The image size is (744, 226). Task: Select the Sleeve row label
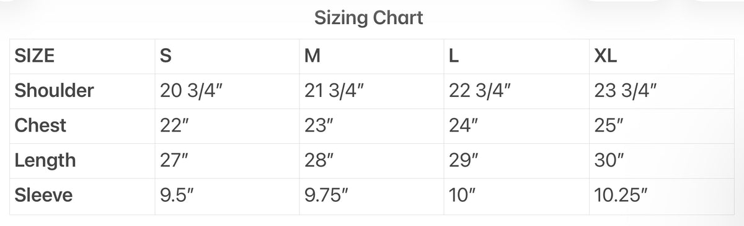point(43,196)
